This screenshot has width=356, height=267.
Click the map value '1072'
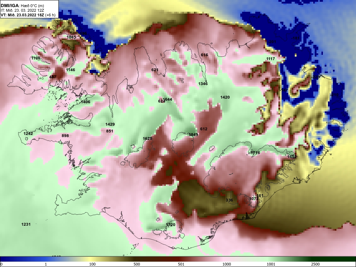[x=254, y=199]
